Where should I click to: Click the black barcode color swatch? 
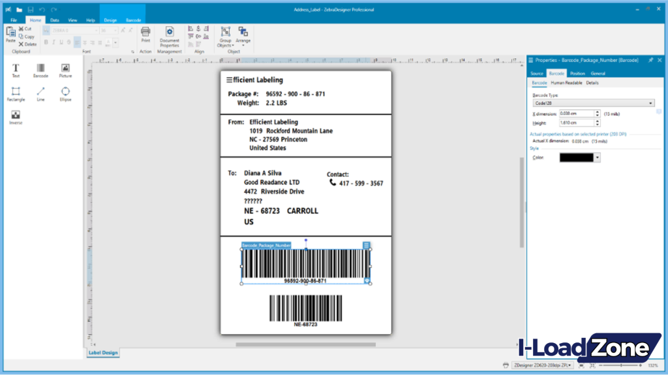click(x=577, y=158)
